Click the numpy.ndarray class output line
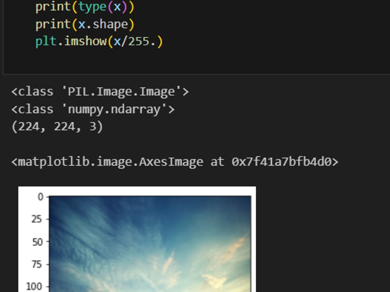This screenshot has width=390, height=292. [x=93, y=109]
